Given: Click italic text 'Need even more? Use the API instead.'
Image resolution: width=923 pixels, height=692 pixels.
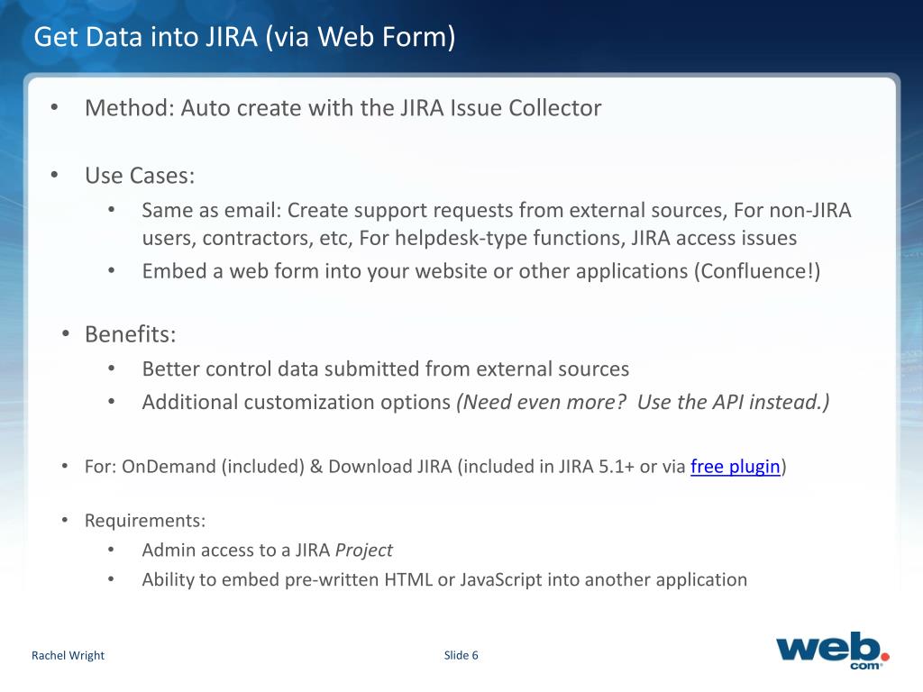Looking at the screenshot, I should coord(643,403).
